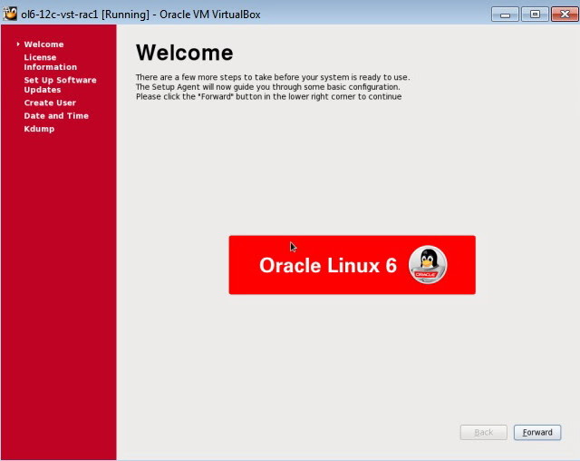Image resolution: width=580 pixels, height=461 pixels.
Task: Choose Date and Time sidebar entry
Action: pos(56,115)
